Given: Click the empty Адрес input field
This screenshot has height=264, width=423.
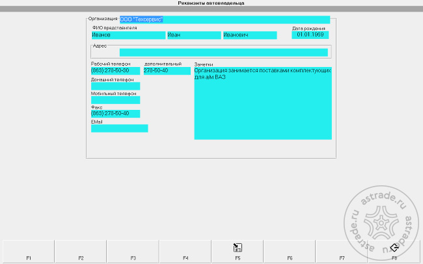Looking at the screenshot, I should (224, 52).
